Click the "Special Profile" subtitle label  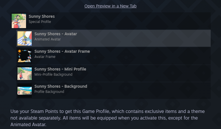tap(40, 21)
